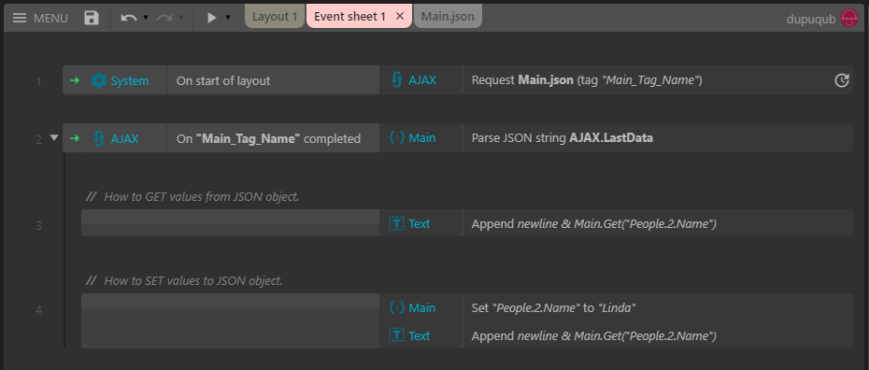Select the "How to GET values" comment
869x370 pixels.
(192, 196)
